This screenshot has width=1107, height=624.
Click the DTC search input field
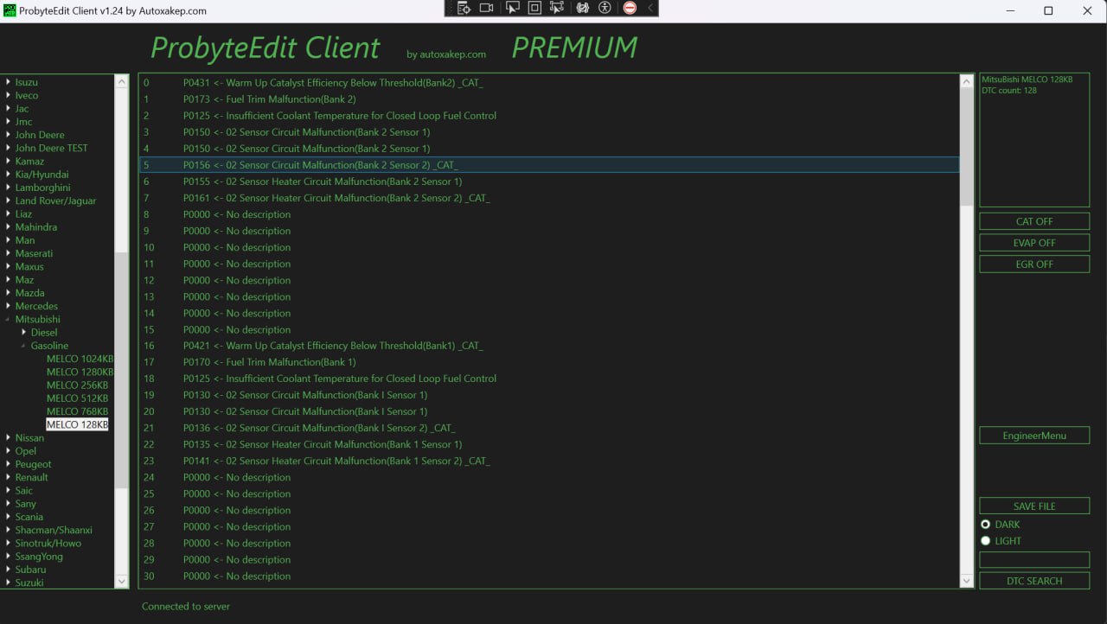pos(1033,560)
